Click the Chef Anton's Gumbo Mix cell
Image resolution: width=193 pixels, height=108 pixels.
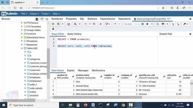[x=89, y=94]
